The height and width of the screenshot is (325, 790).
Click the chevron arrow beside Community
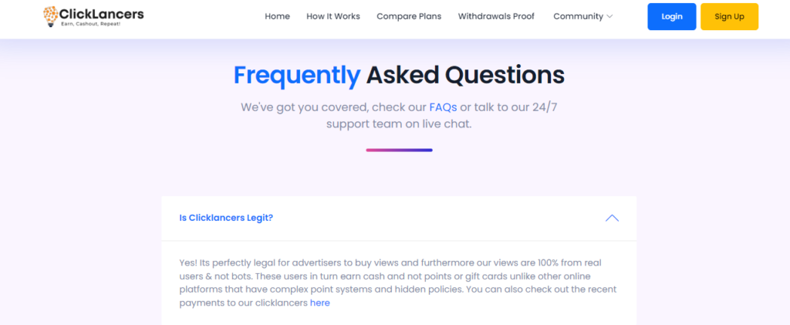[x=609, y=16]
